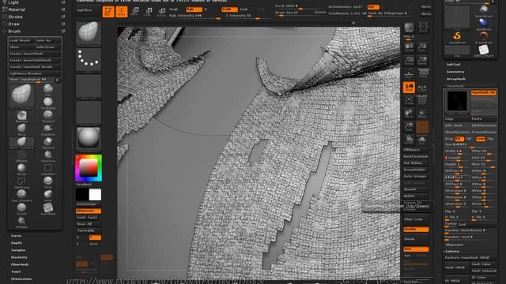
Task: Open the Dots stroke type selector
Action: pos(89,60)
